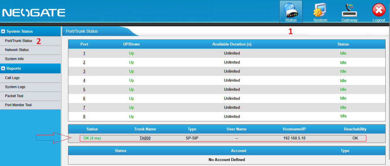390x166 pixels.
Task: Open System Logs in sidebar
Action: (15, 87)
